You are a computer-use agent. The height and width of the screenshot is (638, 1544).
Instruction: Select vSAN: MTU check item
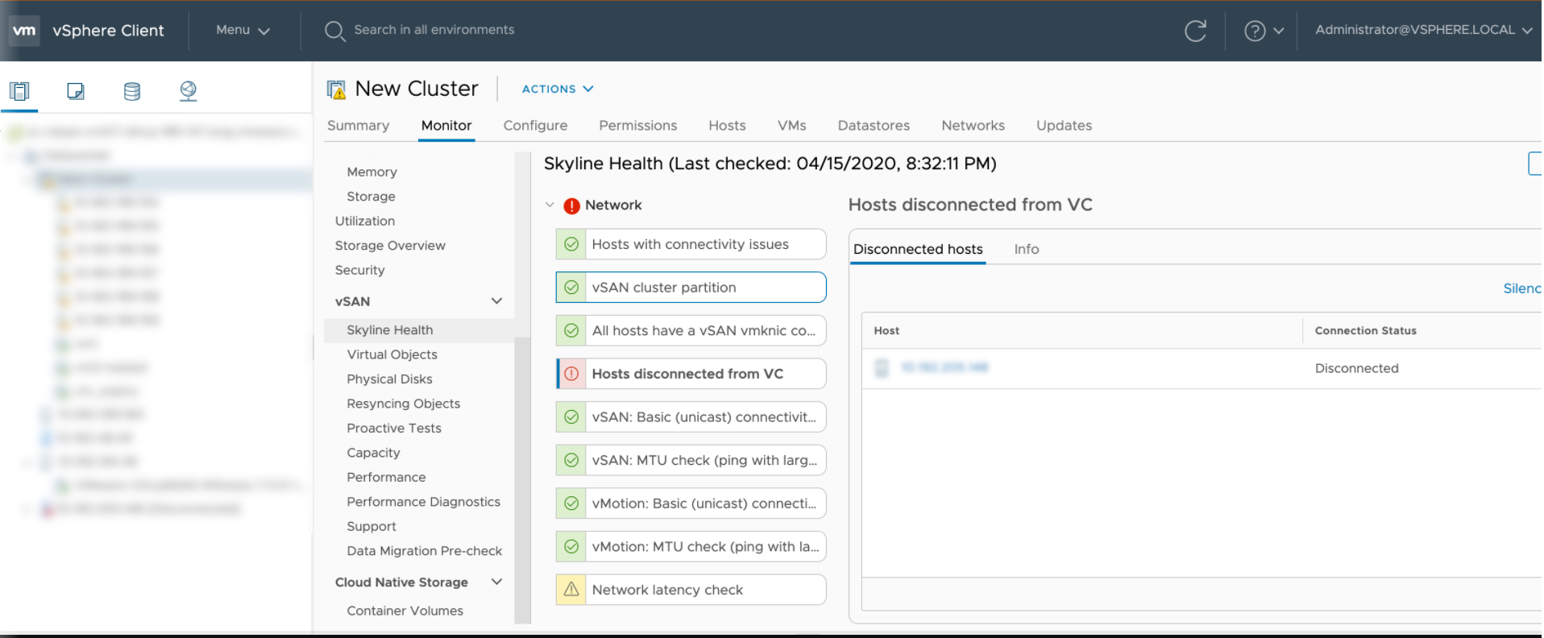pos(691,460)
